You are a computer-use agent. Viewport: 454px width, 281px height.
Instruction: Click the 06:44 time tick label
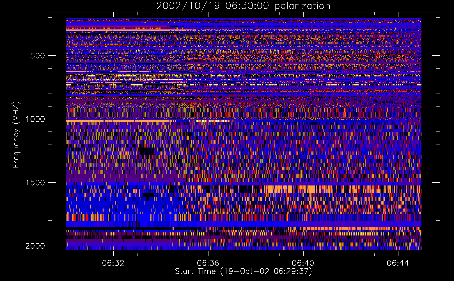click(x=398, y=263)
